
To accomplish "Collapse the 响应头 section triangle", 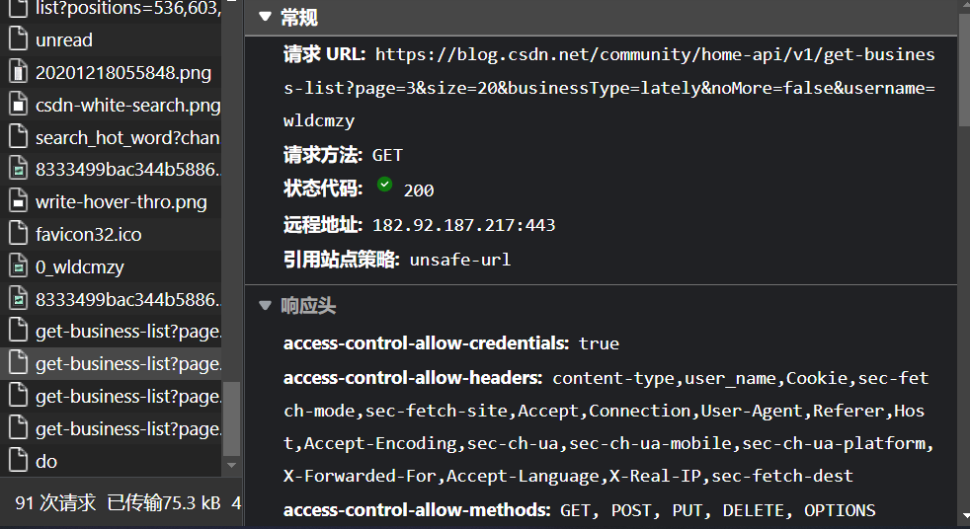I will point(265,306).
